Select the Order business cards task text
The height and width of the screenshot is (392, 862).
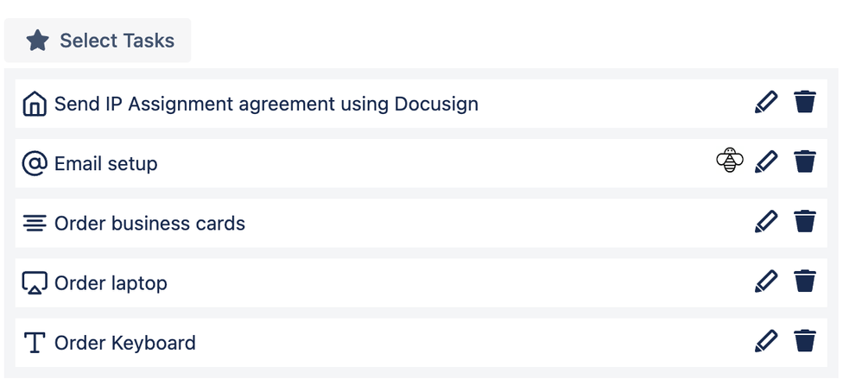click(x=149, y=224)
